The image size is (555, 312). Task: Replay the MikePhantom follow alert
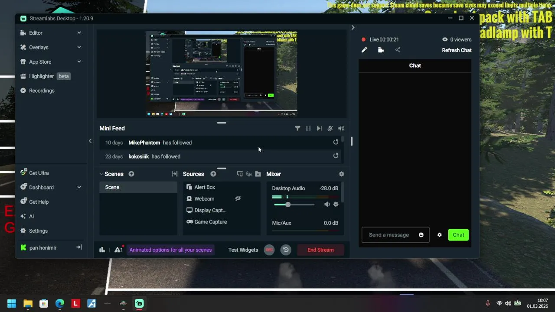(336, 142)
